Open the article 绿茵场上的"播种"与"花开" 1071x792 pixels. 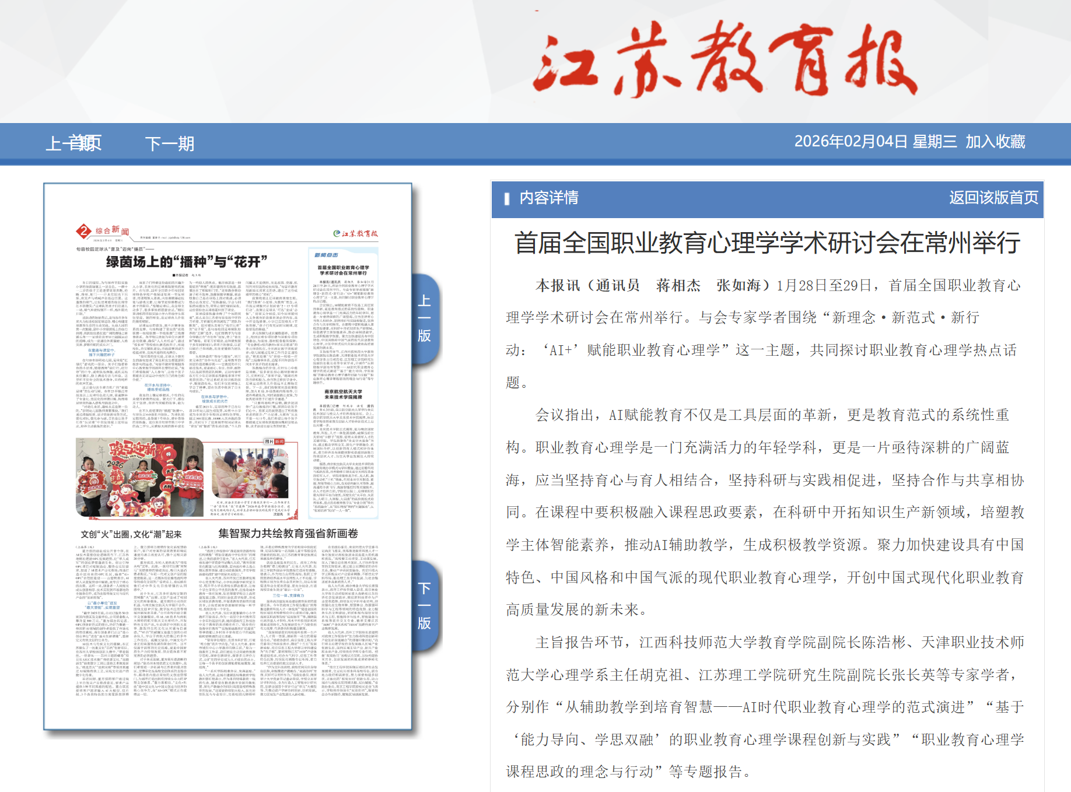tap(187, 262)
